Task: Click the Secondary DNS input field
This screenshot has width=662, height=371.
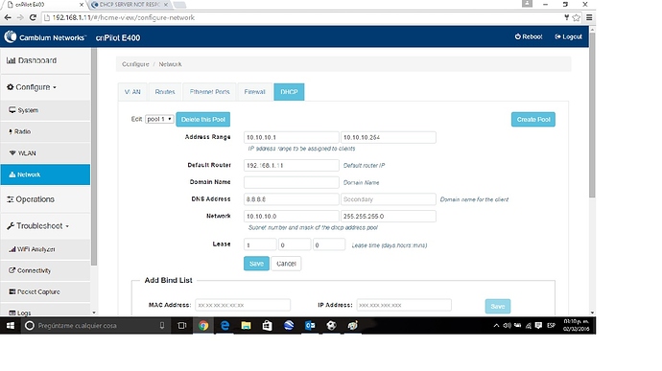Action: (389, 199)
